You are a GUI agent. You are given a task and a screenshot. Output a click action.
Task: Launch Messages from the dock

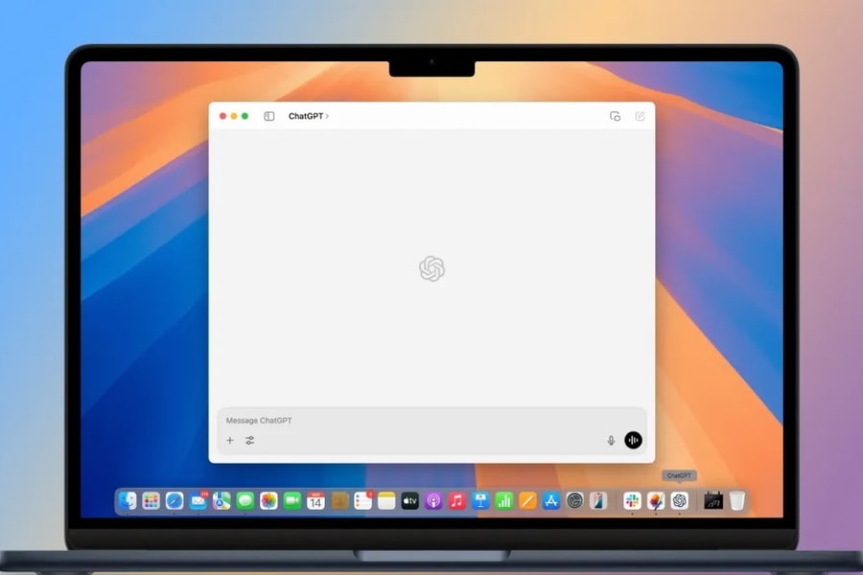tap(245, 500)
